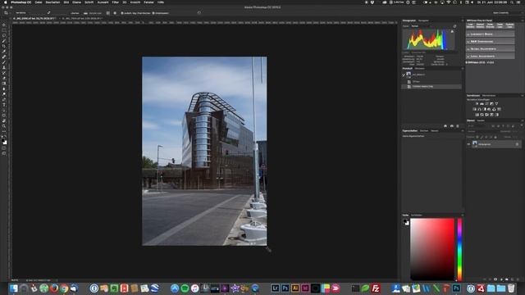Create new snapshot in Protokoll panel
The height and width of the screenshot is (295, 525).
[x=452, y=126]
